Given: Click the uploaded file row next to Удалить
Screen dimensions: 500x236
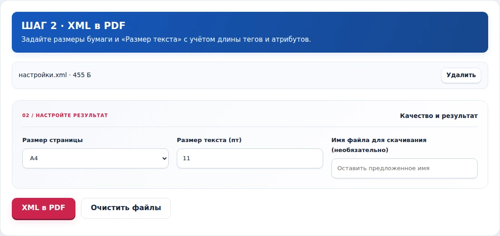Looking at the screenshot, I should tap(250, 75).
